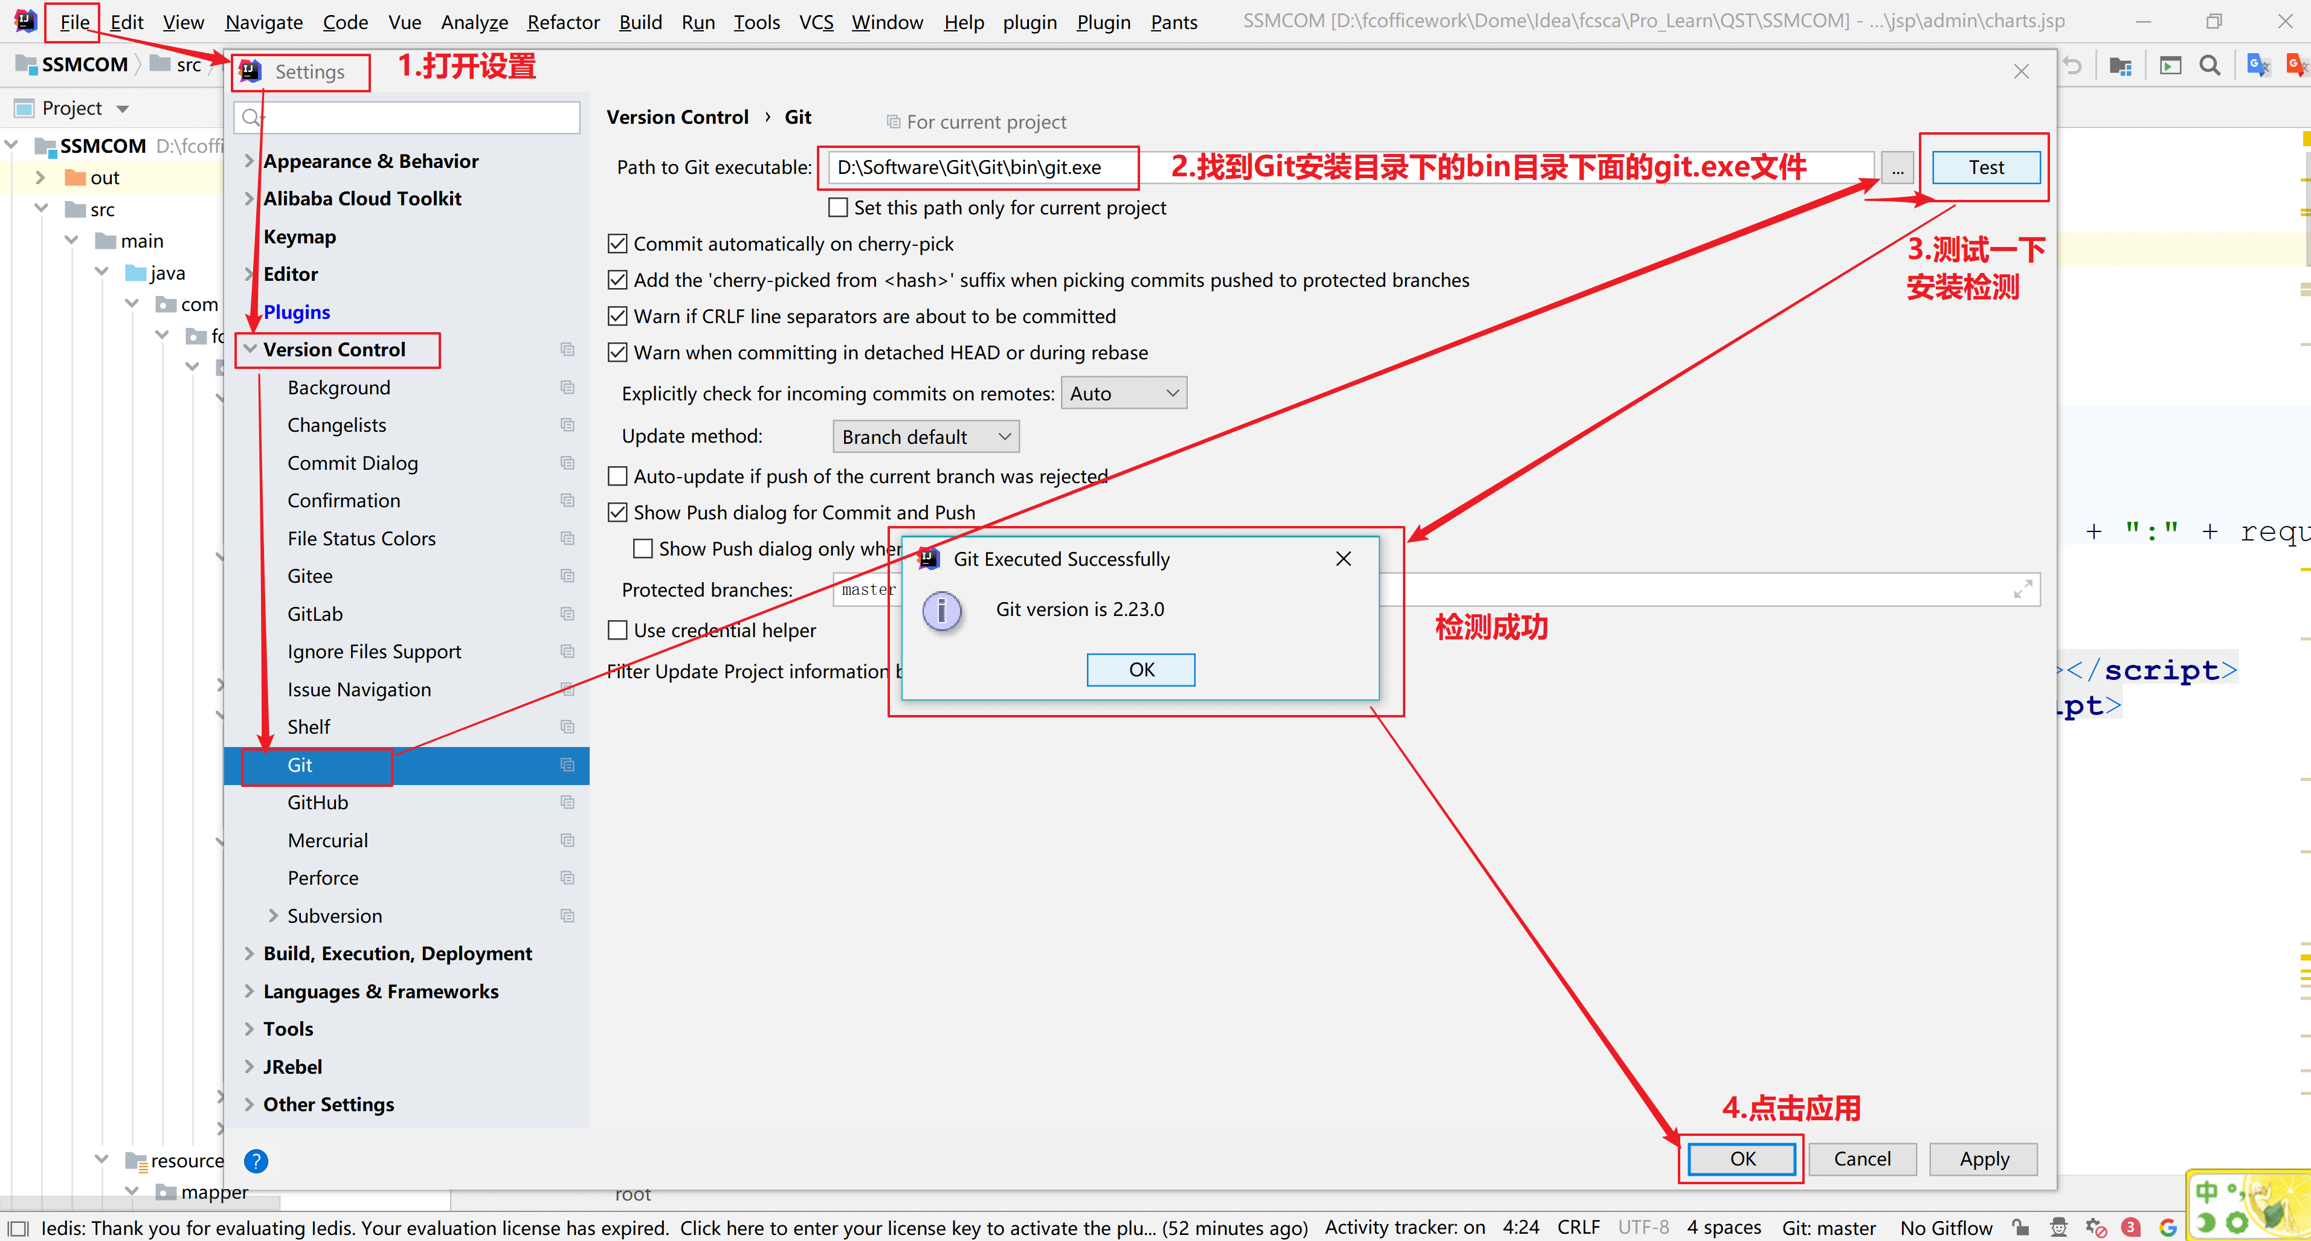Toggle Auto-update if push rejected checkbox
Screen dimensions: 2311x1241
tap(617, 476)
